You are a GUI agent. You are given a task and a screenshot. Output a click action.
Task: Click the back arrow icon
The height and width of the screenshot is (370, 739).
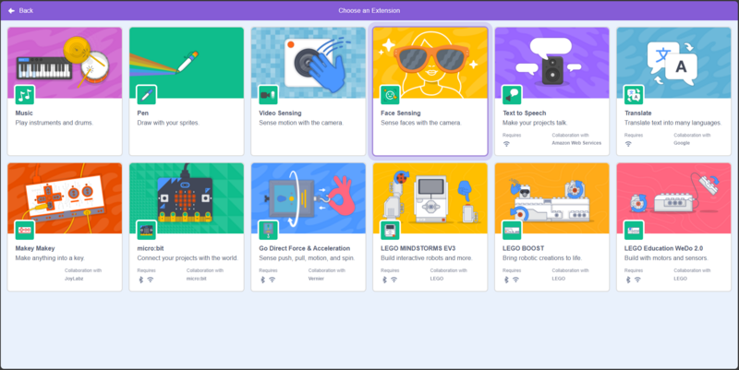coord(11,10)
